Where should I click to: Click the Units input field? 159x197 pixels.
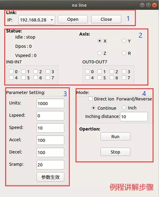pyautogui.click(x=50, y=103)
